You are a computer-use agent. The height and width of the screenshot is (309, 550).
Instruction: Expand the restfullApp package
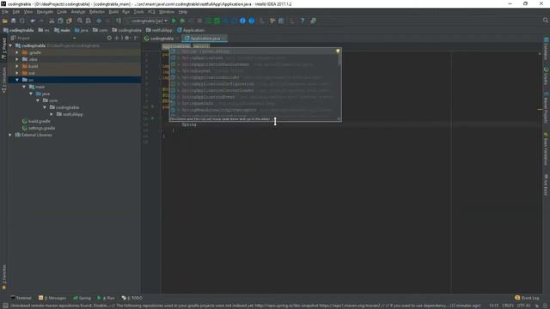pos(52,114)
